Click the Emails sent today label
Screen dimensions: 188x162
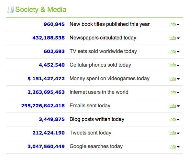[x=90, y=106]
